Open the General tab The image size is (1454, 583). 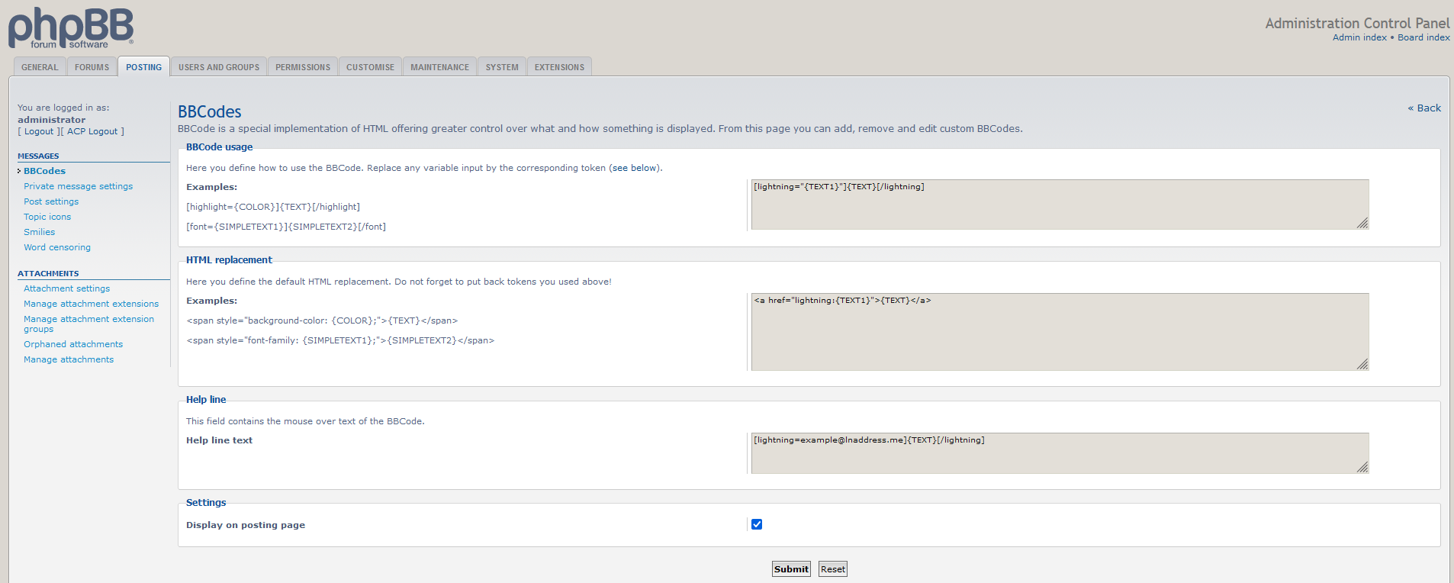(x=40, y=67)
